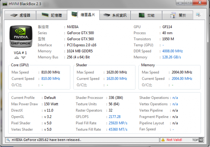This screenshot has width=210, height=147.
Task: Click the magnifier icon in status bar
Action: (8, 140)
